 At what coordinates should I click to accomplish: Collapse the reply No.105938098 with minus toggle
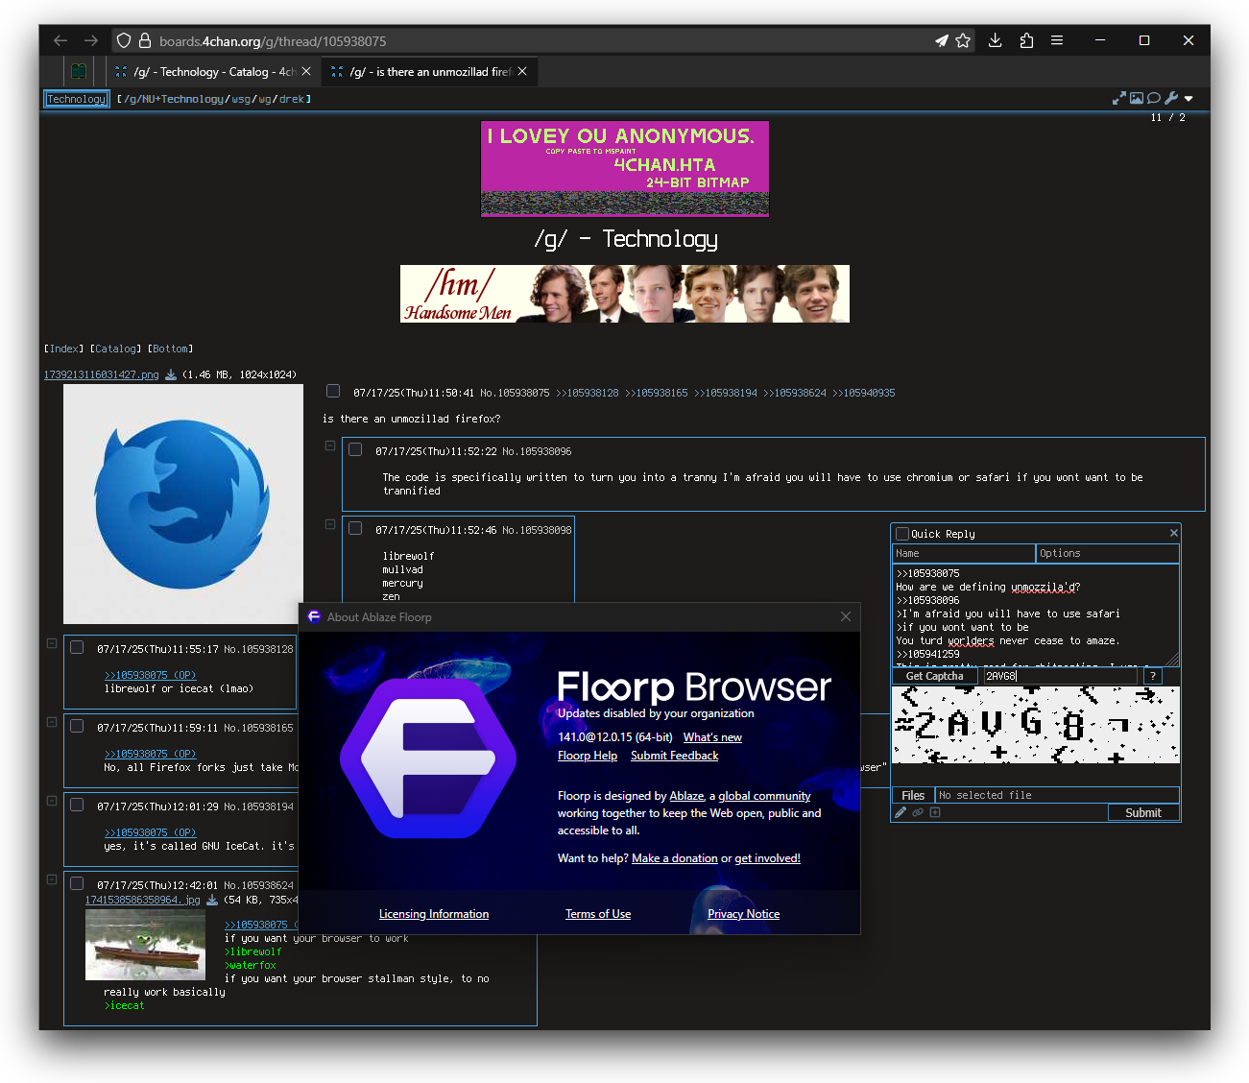click(x=330, y=524)
